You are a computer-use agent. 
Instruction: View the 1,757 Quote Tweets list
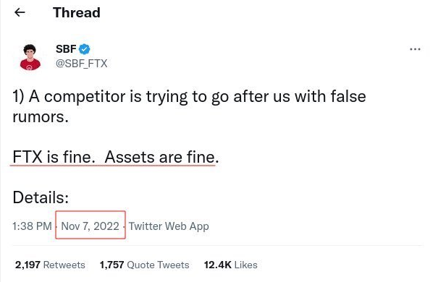144,265
